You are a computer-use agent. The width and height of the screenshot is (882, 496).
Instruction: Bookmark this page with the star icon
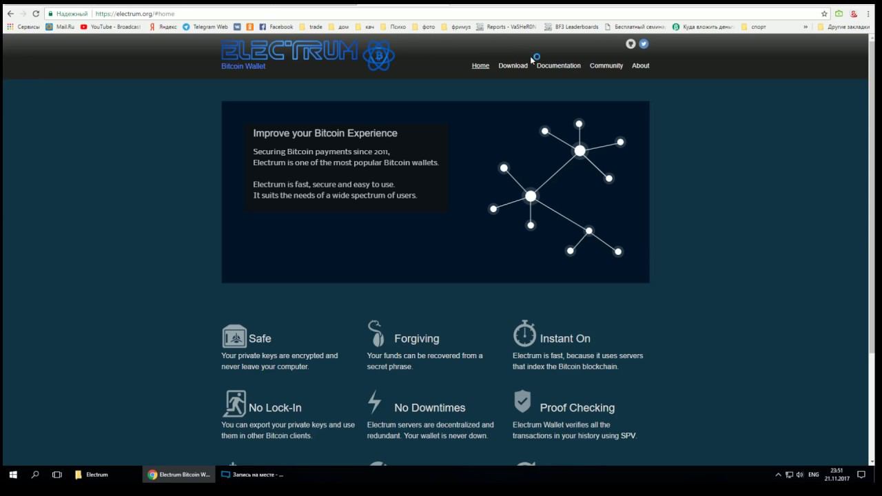(824, 13)
